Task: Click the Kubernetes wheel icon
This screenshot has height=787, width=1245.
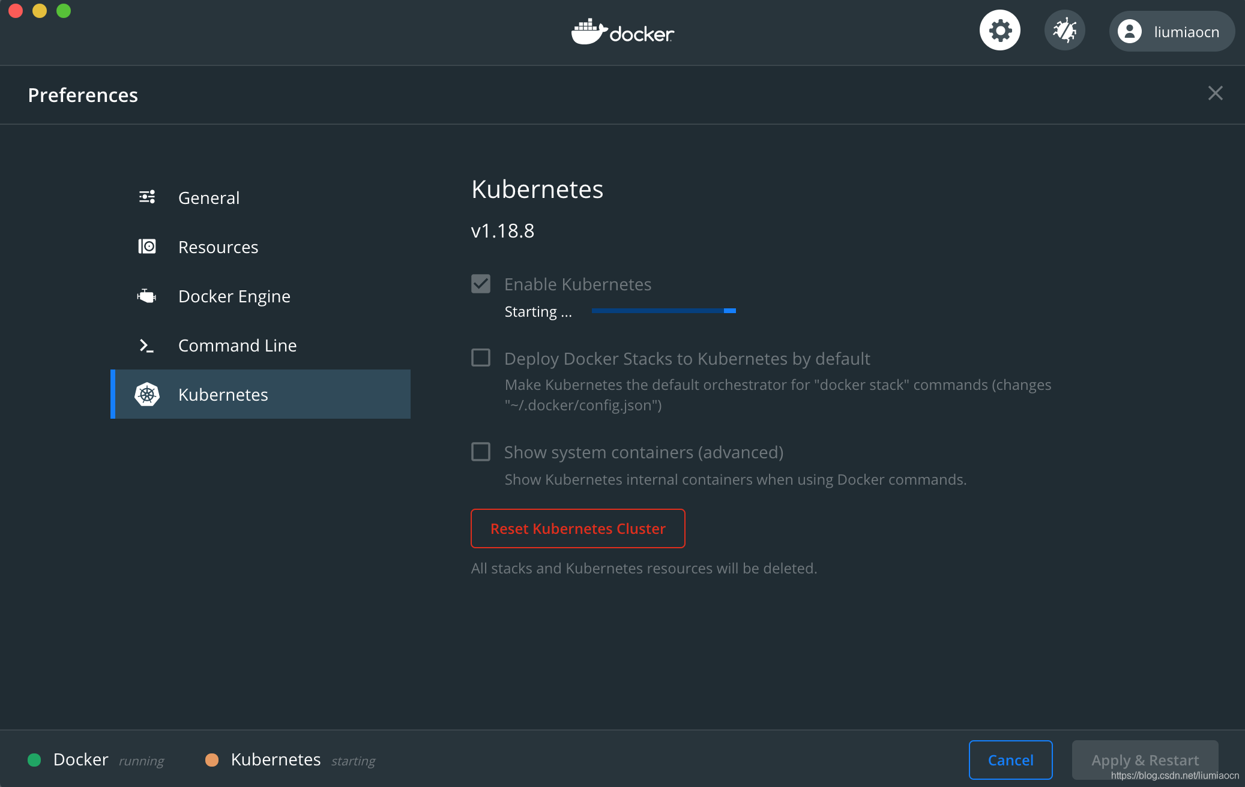Action: (147, 394)
